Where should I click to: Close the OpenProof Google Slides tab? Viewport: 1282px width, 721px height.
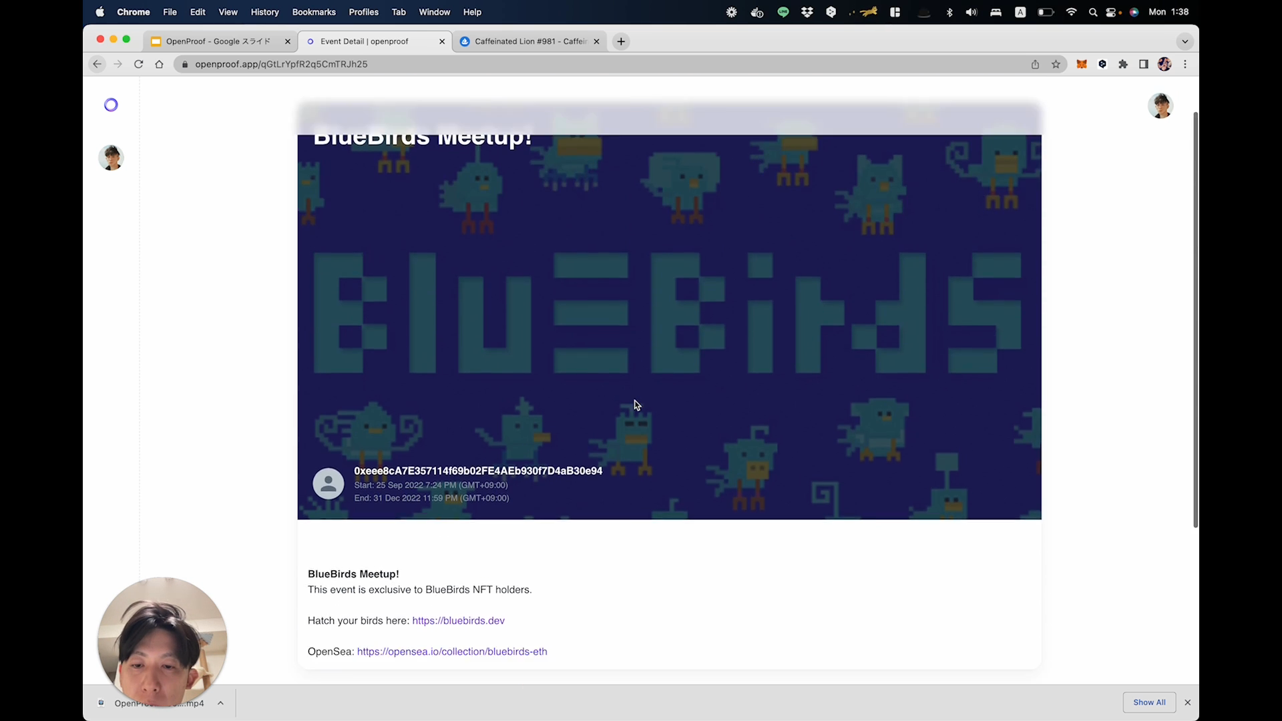(287, 41)
